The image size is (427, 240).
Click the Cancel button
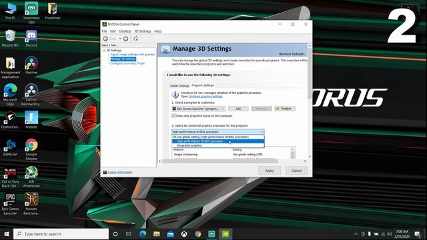coord(296,171)
